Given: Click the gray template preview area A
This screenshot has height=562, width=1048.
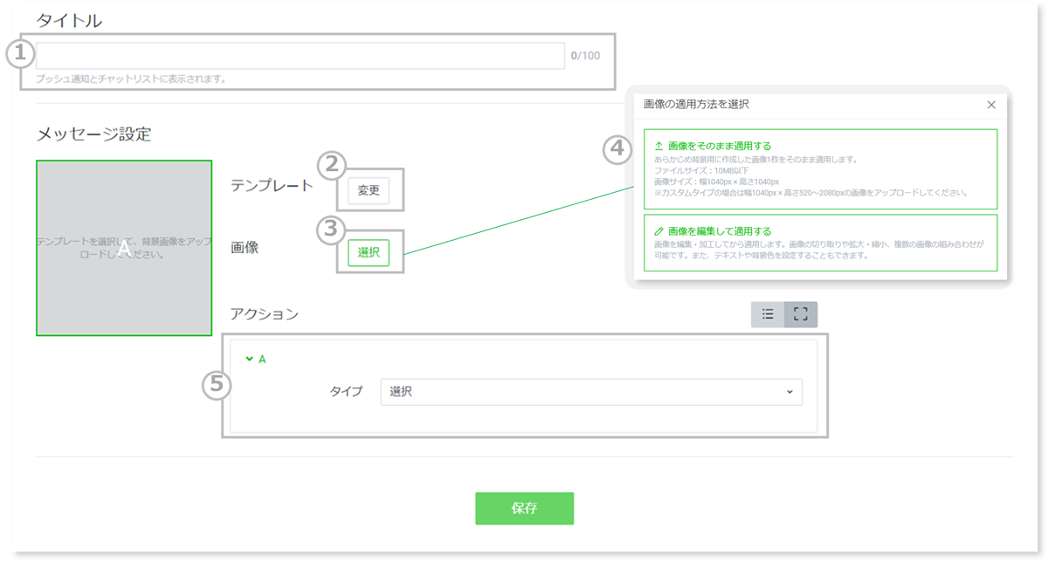Looking at the screenshot, I should (124, 248).
